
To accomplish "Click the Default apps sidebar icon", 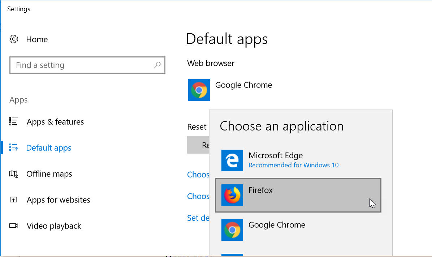I will coord(13,147).
